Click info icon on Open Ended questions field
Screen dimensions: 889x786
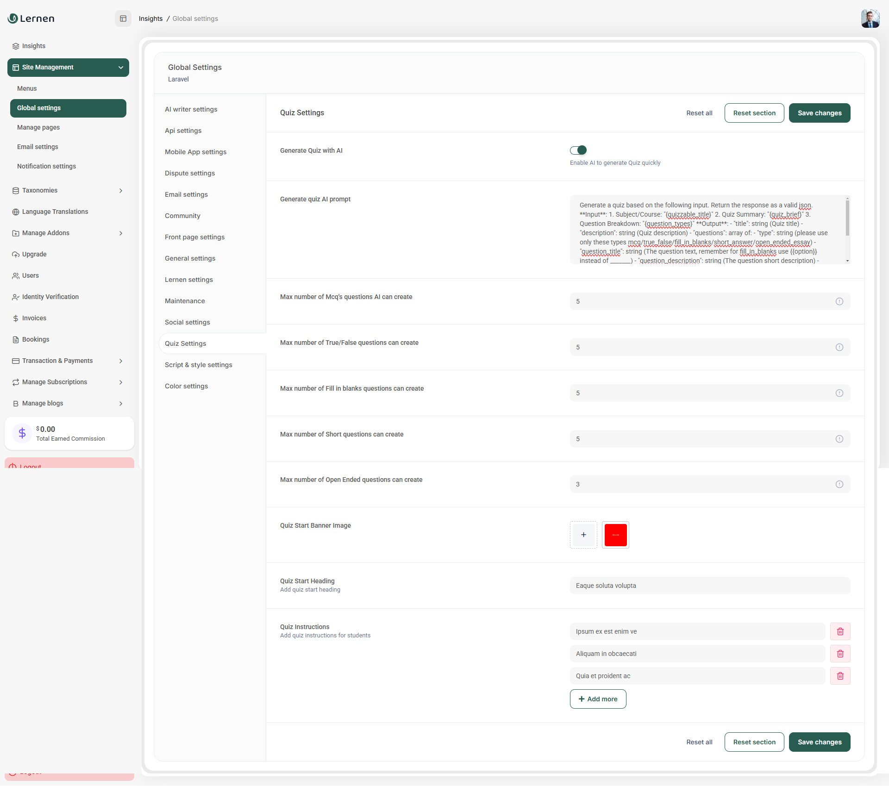839,484
